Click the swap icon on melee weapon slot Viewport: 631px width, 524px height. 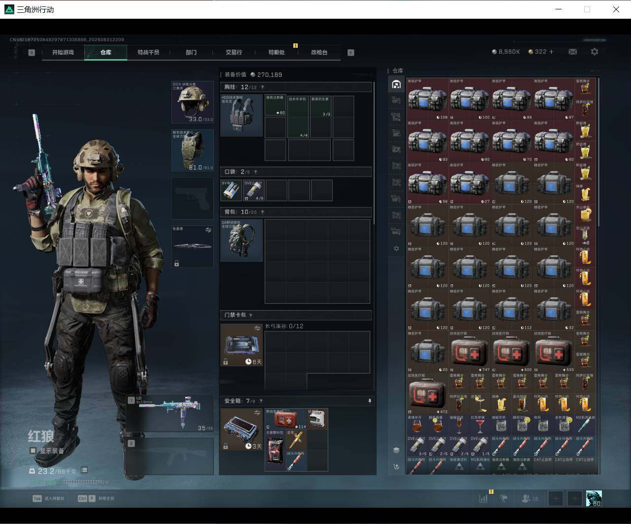tap(208, 230)
